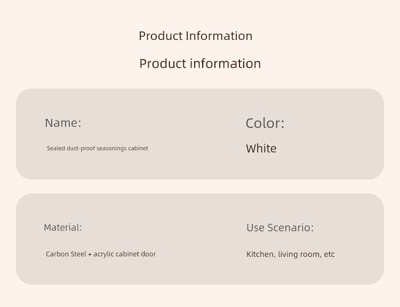Viewport: 400px width, 307px height.
Task: Click the "Use Scenario:" label
Action: [280, 228]
